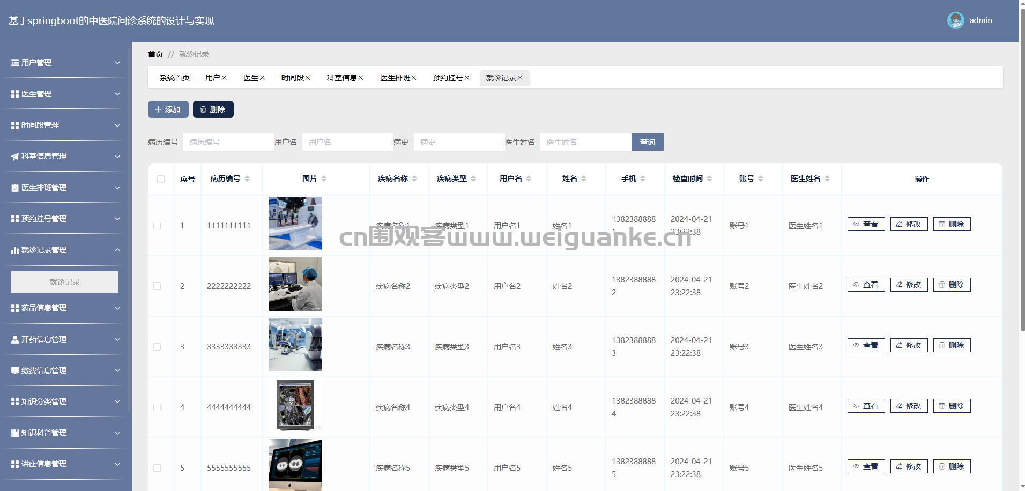1025x491 pixels.
Task: Toggle the select-all header checkbox
Action: (161, 179)
